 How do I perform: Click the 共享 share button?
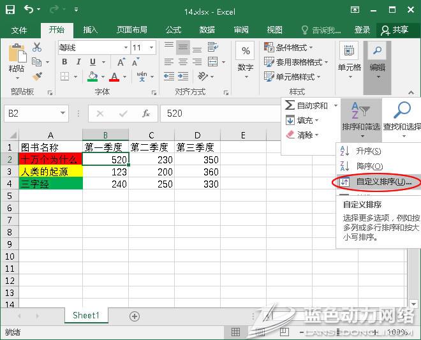pyautogui.click(x=395, y=30)
